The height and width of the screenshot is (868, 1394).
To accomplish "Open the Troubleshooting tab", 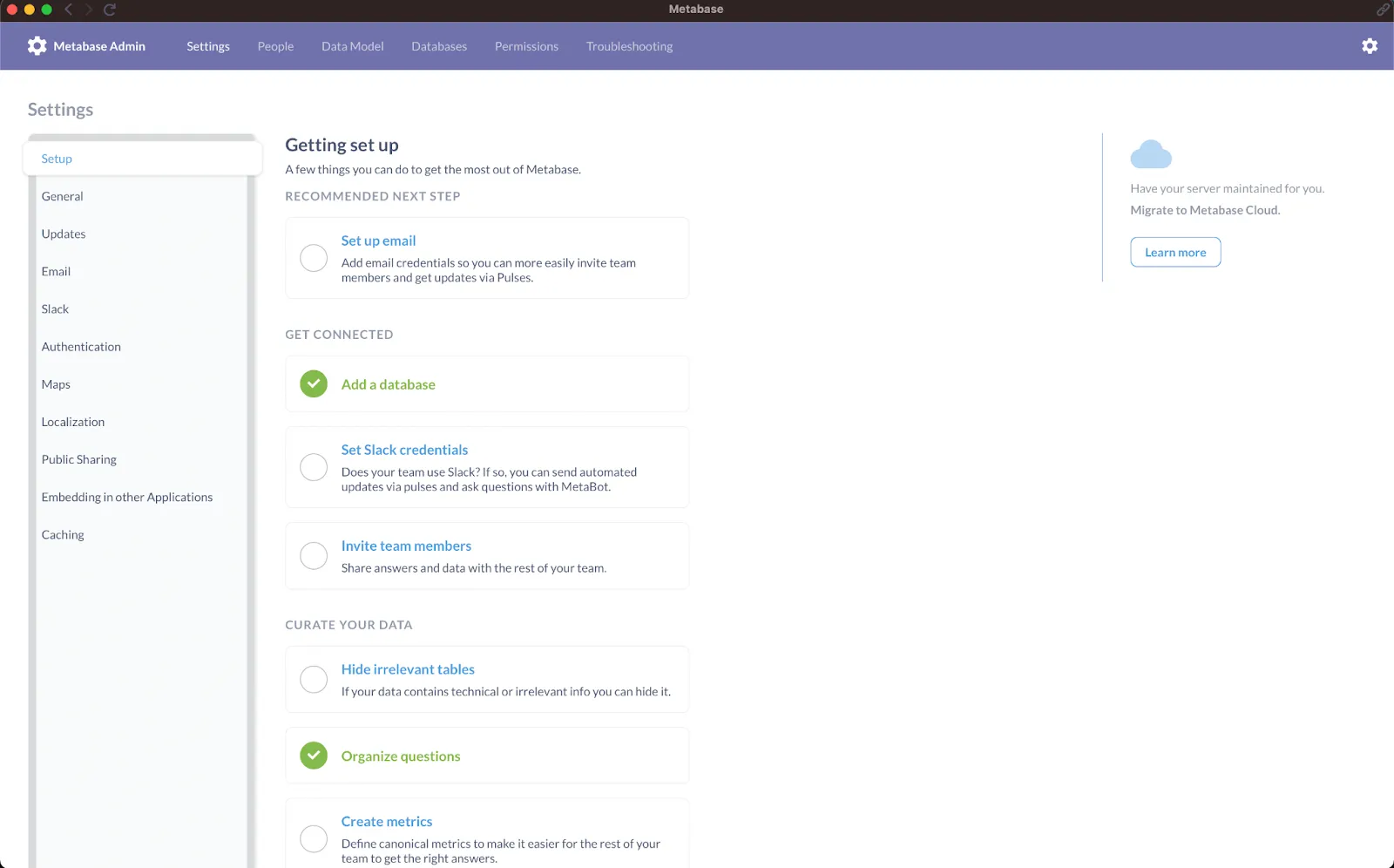I will [629, 46].
